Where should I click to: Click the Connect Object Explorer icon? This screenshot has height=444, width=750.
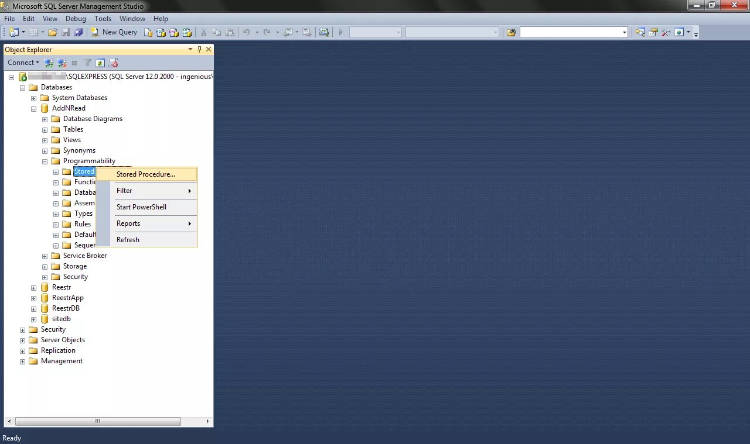(x=49, y=63)
